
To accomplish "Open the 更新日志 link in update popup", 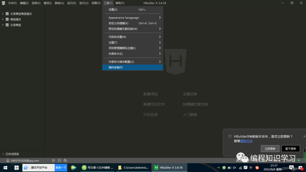I will pos(246,141).
